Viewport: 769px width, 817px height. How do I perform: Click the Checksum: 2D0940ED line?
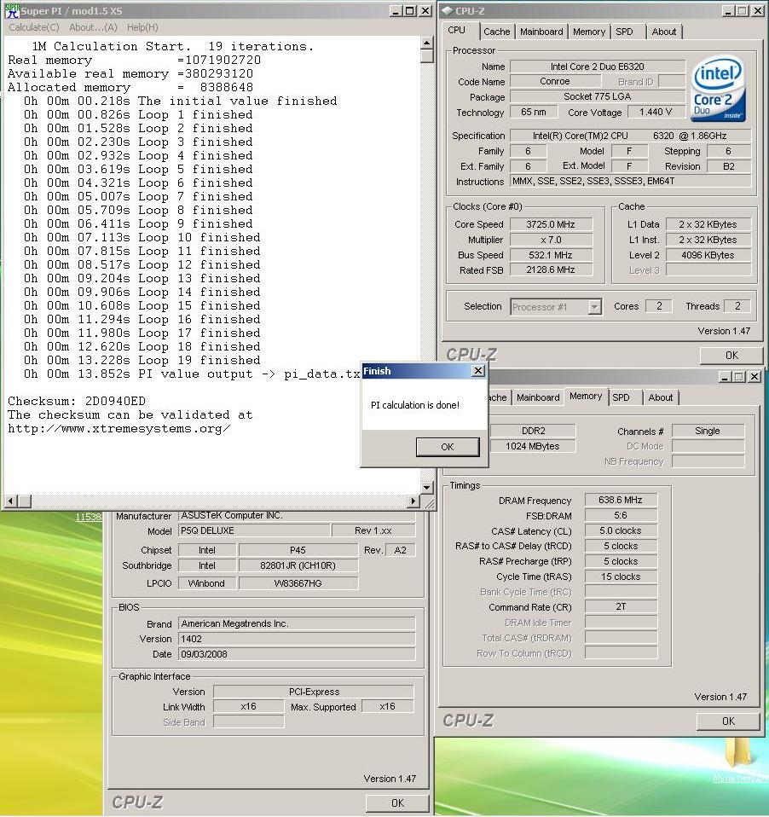tap(77, 401)
